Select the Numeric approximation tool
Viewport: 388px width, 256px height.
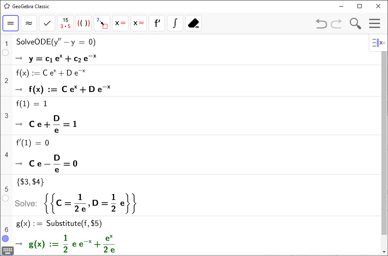tap(29, 23)
